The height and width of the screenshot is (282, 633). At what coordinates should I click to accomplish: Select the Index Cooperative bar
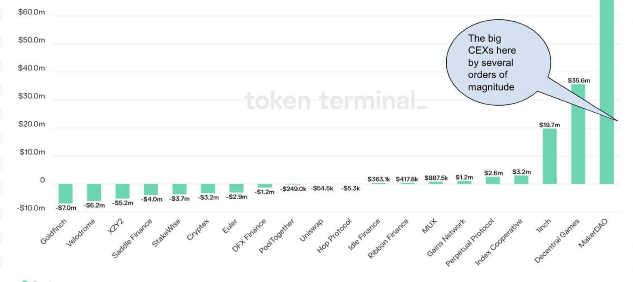(x=521, y=180)
